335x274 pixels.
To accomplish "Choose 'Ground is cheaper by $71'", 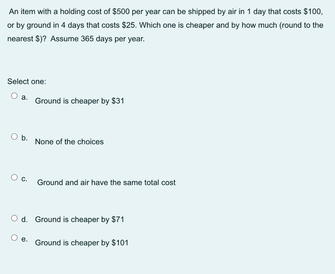I will 79,220.
